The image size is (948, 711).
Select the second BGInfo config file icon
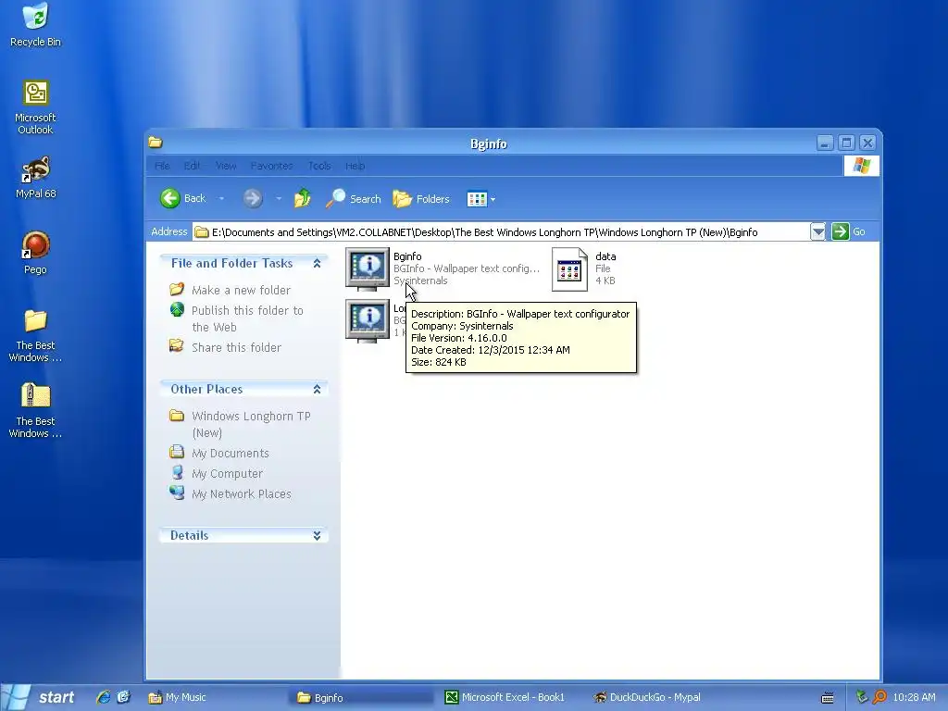(367, 320)
